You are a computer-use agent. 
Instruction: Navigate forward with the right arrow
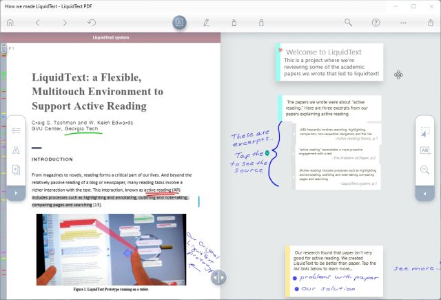[65, 23]
